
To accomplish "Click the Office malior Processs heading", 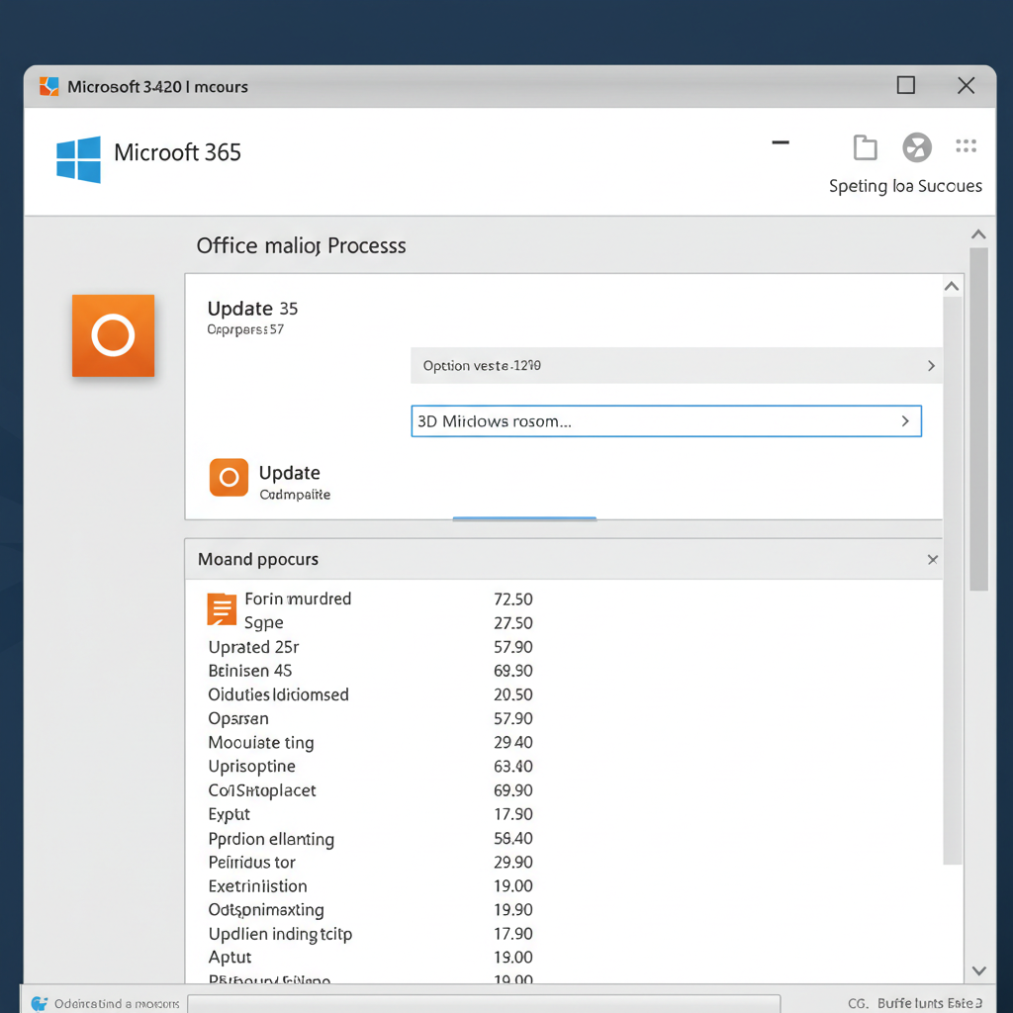I will [x=301, y=246].
